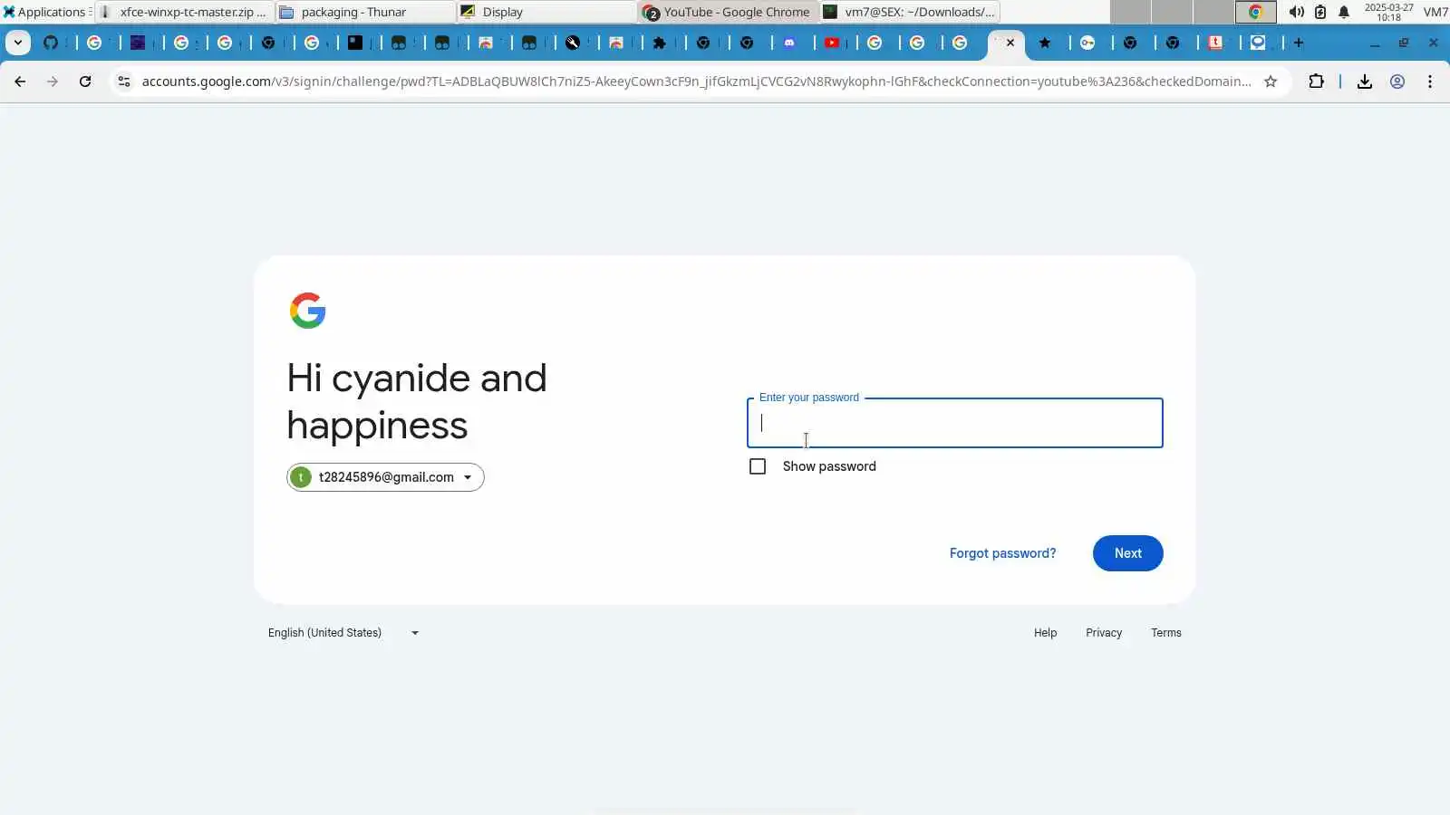
Task: Switch to the puzzle piece extensions tab
Action: pyautogui.click(x=660, y=43)
